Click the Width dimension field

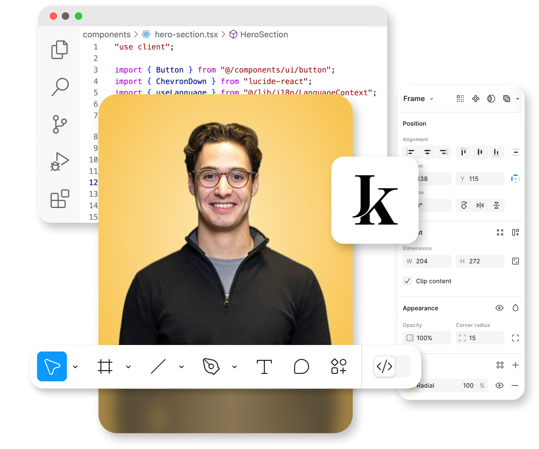coord(427,261)
